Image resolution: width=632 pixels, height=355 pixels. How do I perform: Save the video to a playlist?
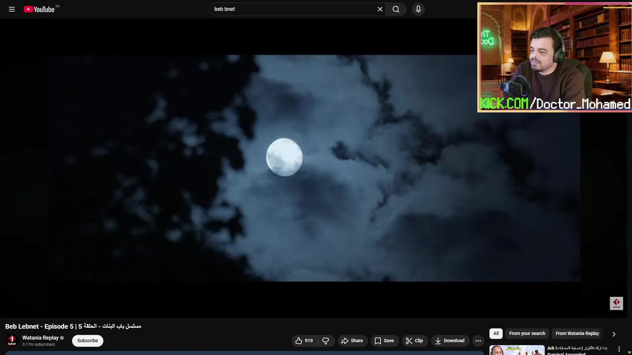click(x=384, y=341)
